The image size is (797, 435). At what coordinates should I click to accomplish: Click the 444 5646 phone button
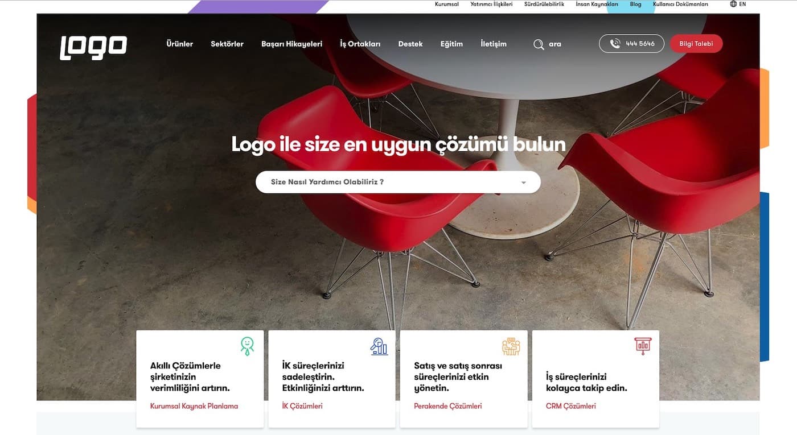(631, 44)
